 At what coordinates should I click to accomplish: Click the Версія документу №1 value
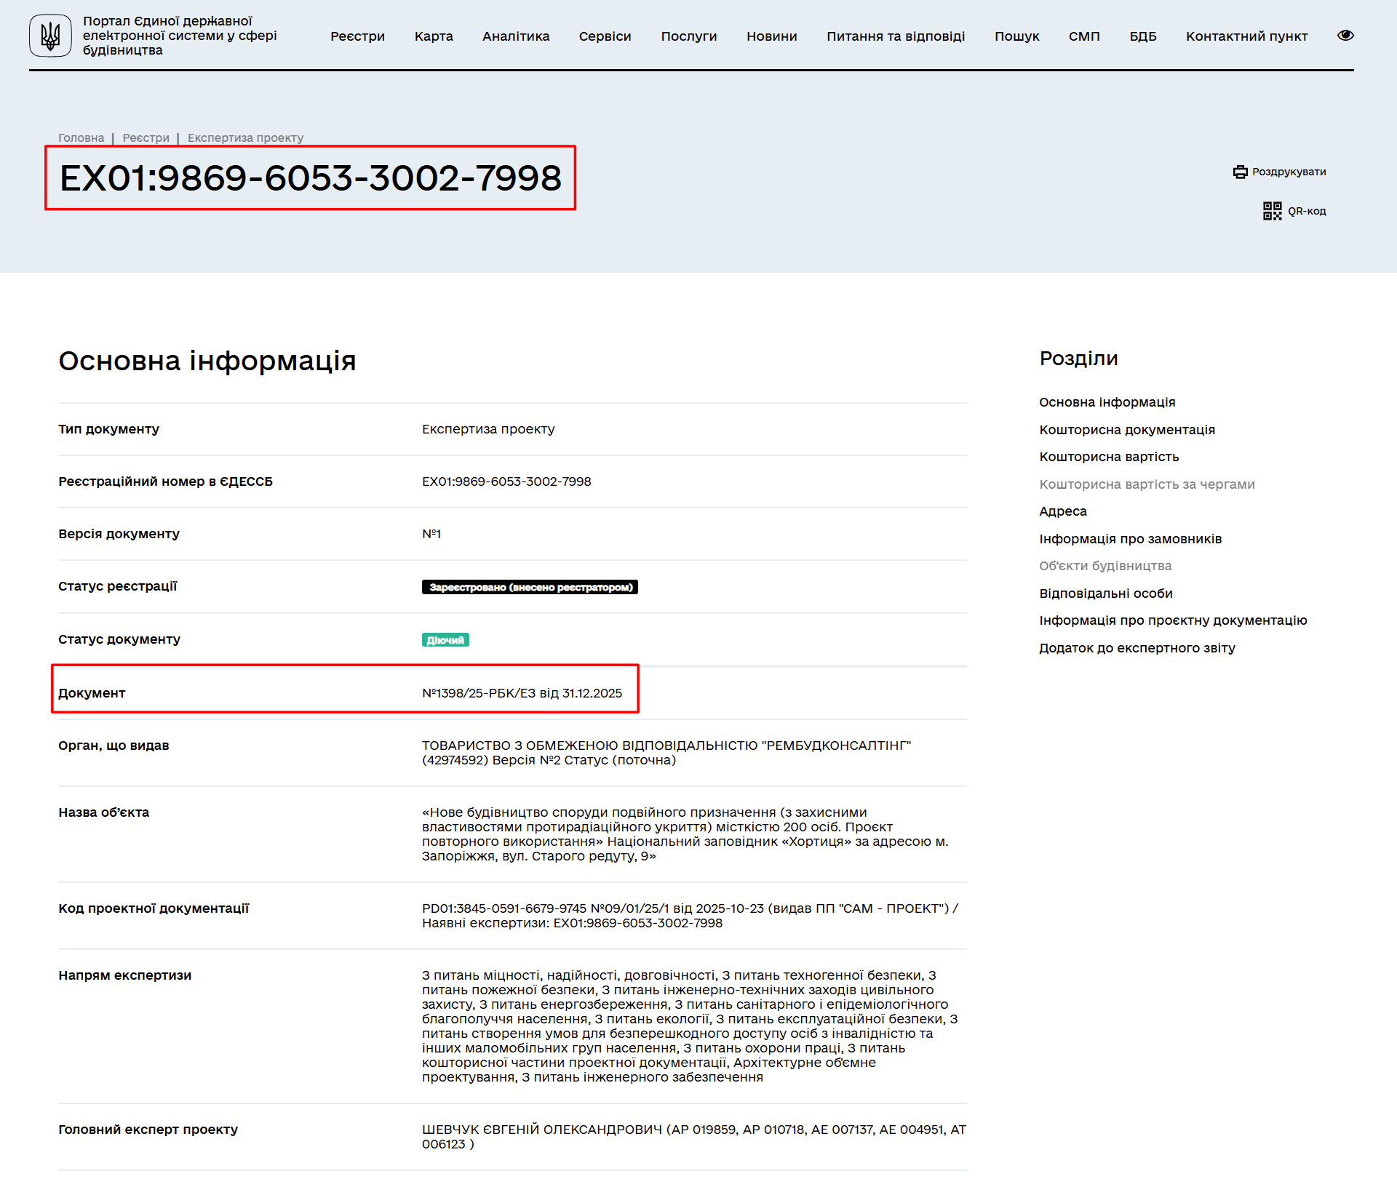pyautogui.click(x=431, y=534)
